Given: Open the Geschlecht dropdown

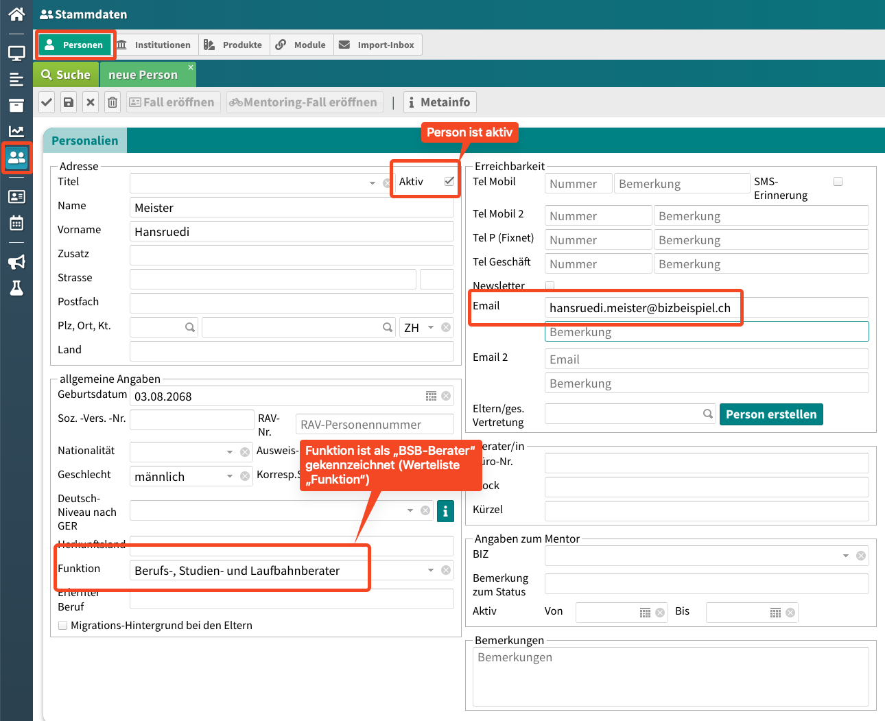Looking at the screenshot, I should (230, 476).
